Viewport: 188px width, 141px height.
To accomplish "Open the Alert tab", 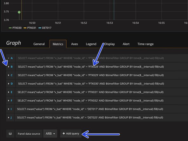I will coord(126,44).
